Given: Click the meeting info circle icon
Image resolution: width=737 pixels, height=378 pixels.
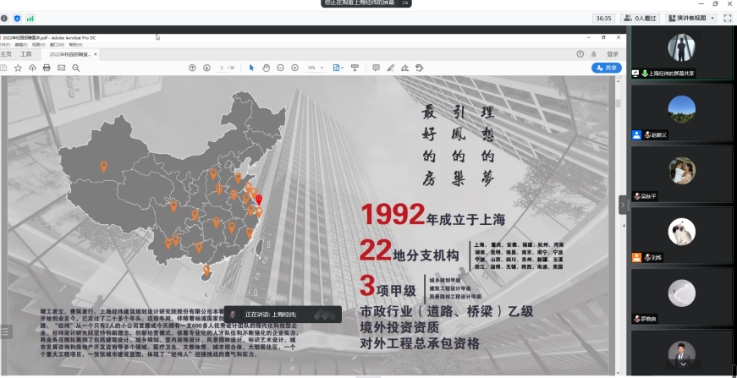Looking at the screenshot, I should point(3,19).
